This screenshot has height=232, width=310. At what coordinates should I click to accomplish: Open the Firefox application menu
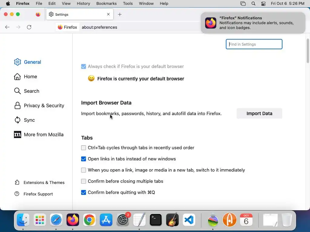click(23, 4)
